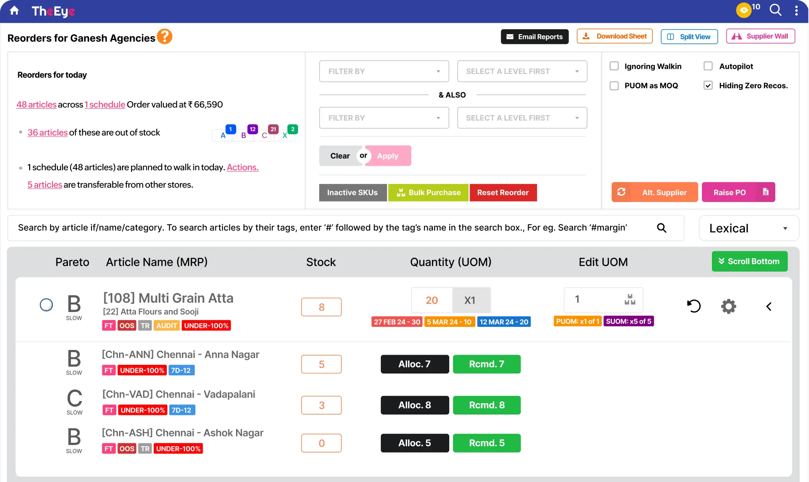Open the first Filter By dropdown
The image size is (809, 482).
(383, 71)
